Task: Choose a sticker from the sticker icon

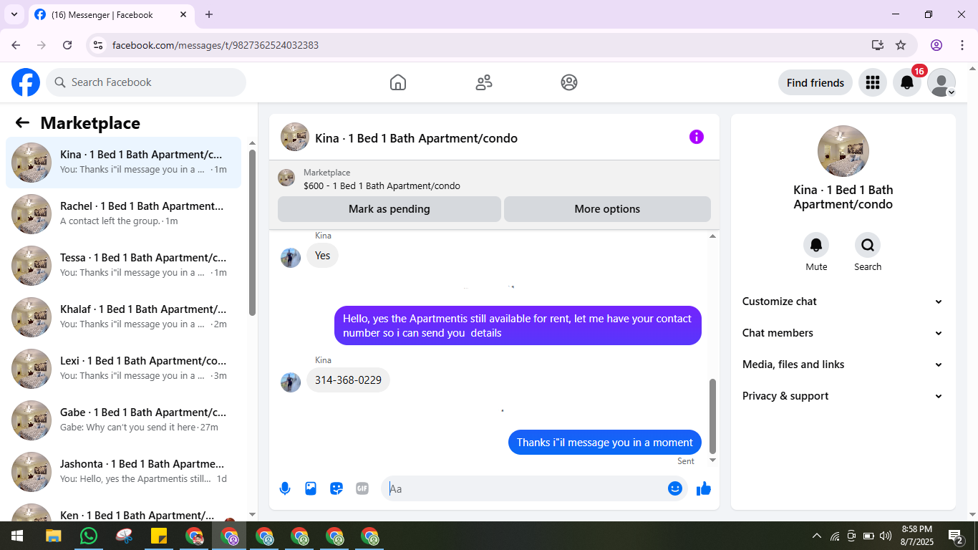Action: tap(337, 488)
